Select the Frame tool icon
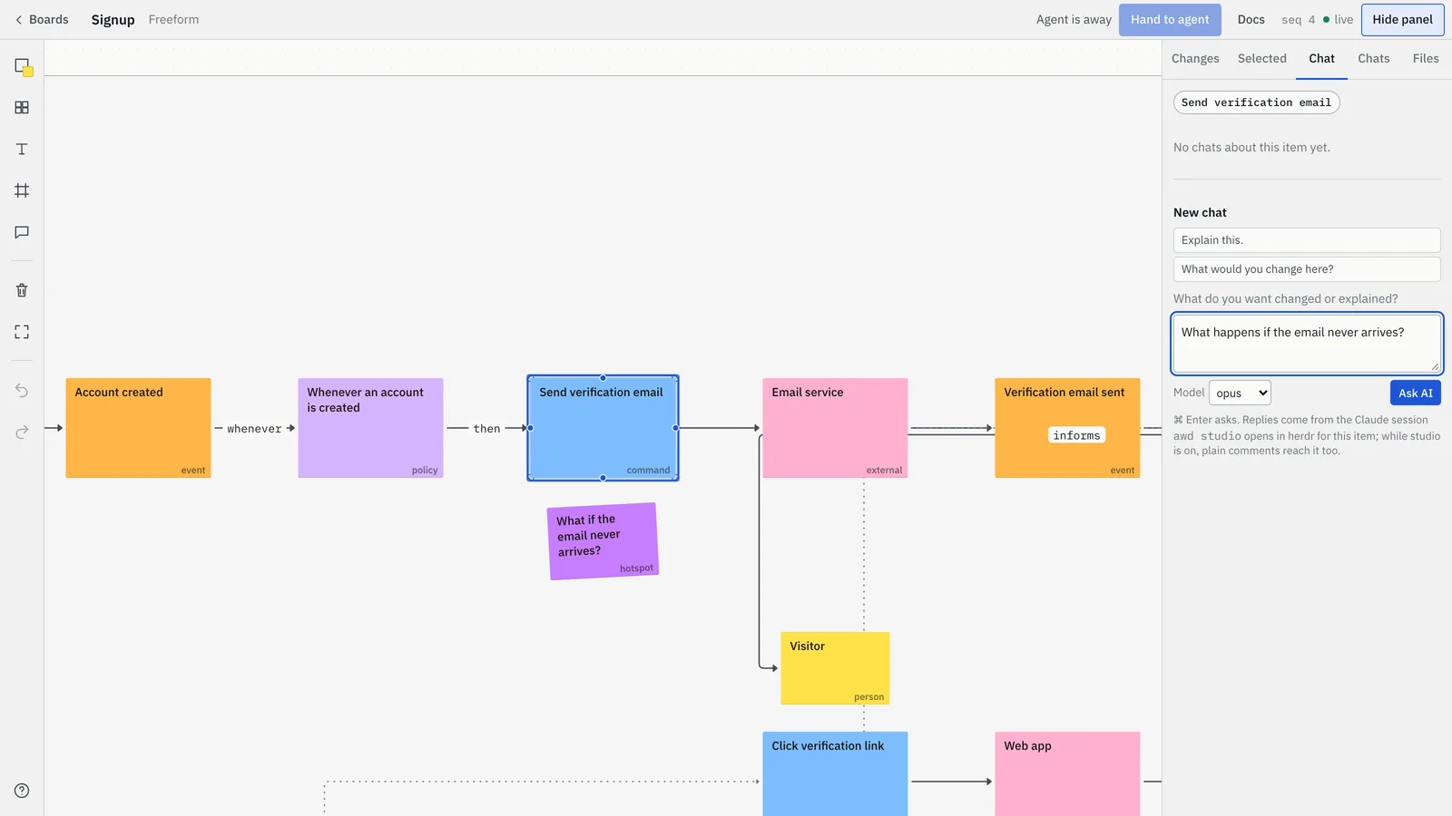Image resolution: width=1452 pixels, height=816 pixels. point(22,190)
